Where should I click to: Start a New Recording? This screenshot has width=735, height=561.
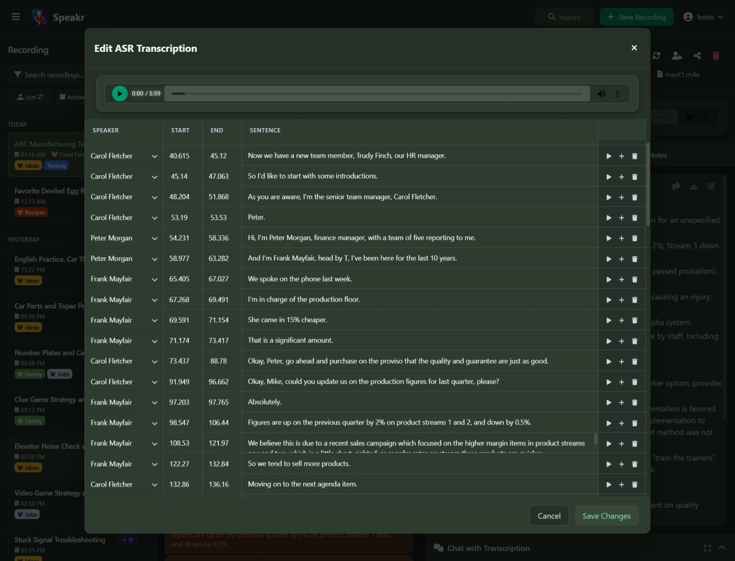coord(636,17)
